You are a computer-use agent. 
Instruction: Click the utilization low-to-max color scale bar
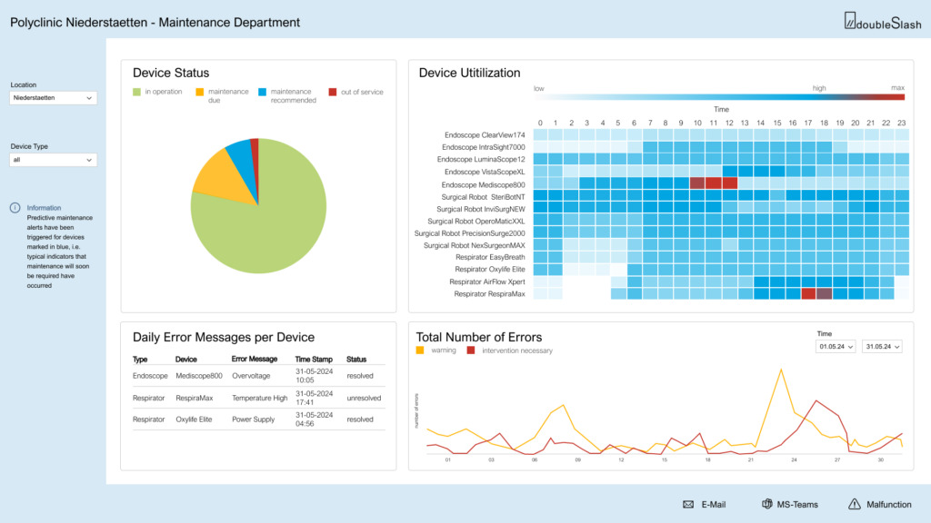[x=719, y=97]
